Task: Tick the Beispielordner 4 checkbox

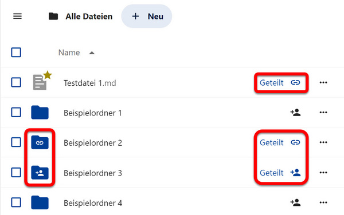Action: click(16, 202)
